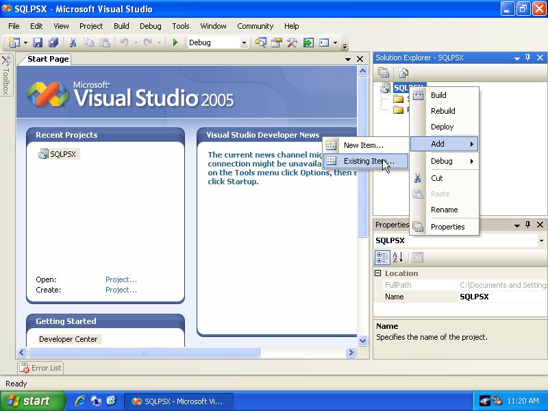Click the Properties icon in Solution Explorer
Screen dimensions: 548x411
coord(384,73)
